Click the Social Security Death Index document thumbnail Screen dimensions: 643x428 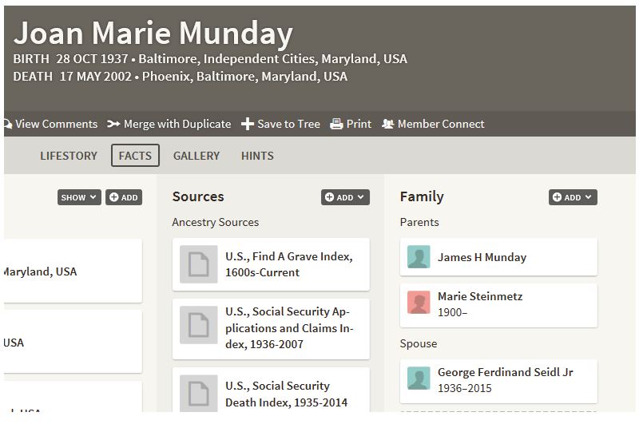point(198,393)
